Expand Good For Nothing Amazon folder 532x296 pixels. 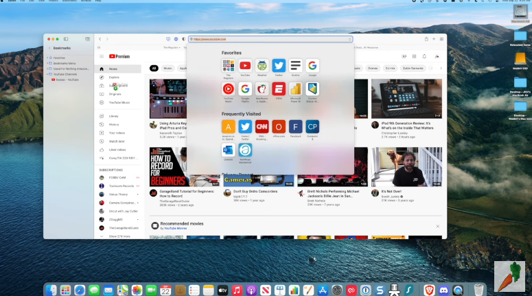(47, 69)
